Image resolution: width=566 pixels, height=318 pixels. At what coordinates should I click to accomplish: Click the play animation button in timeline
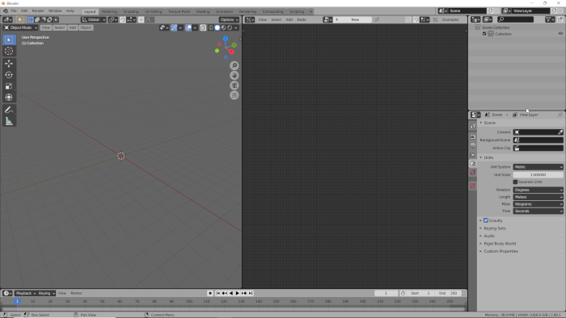pyautogui.click(x=237, y=293)
